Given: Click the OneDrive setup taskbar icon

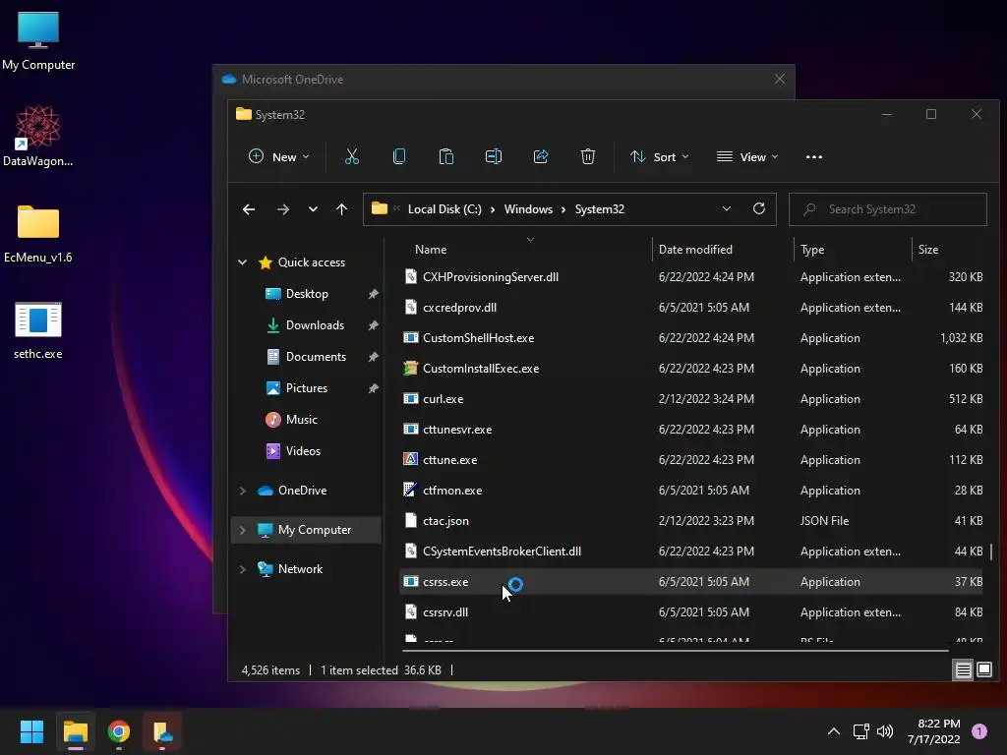Looking at the screenshot, I should point(162,731).
